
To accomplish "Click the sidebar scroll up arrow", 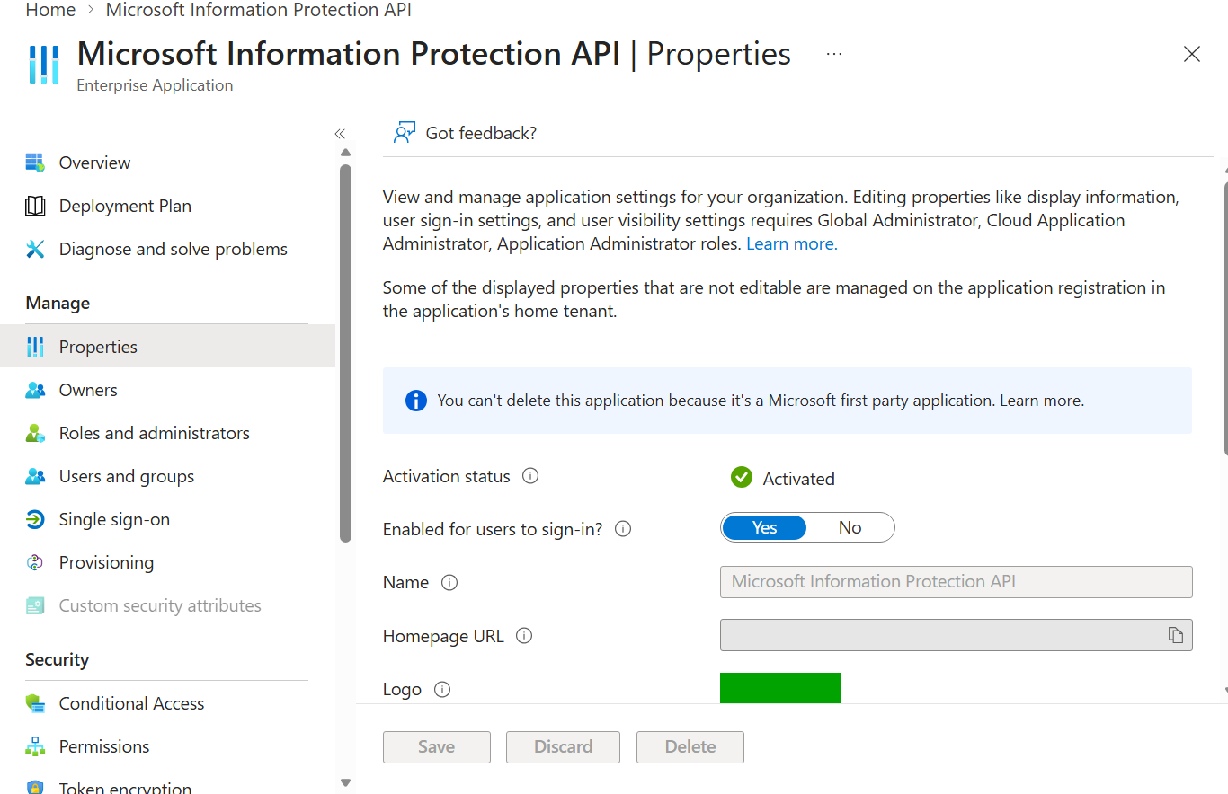I will point(346,153).
